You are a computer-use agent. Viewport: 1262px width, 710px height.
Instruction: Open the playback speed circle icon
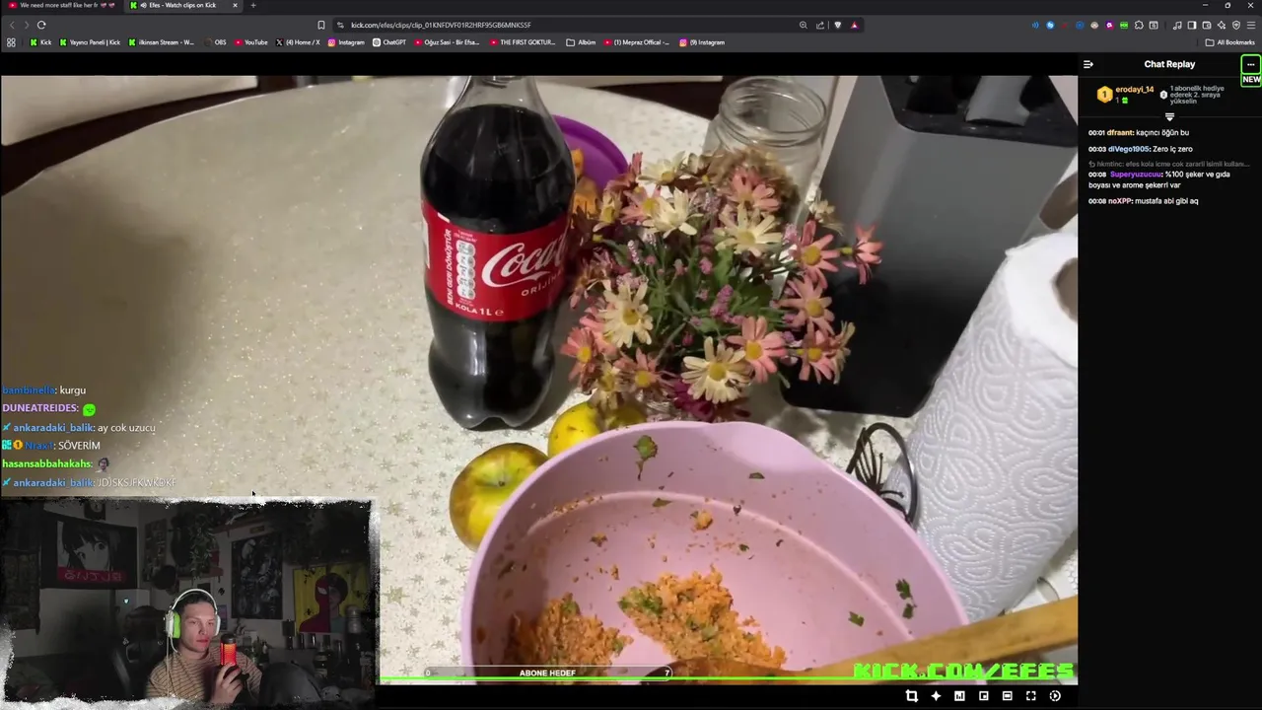coord(1055,696)
